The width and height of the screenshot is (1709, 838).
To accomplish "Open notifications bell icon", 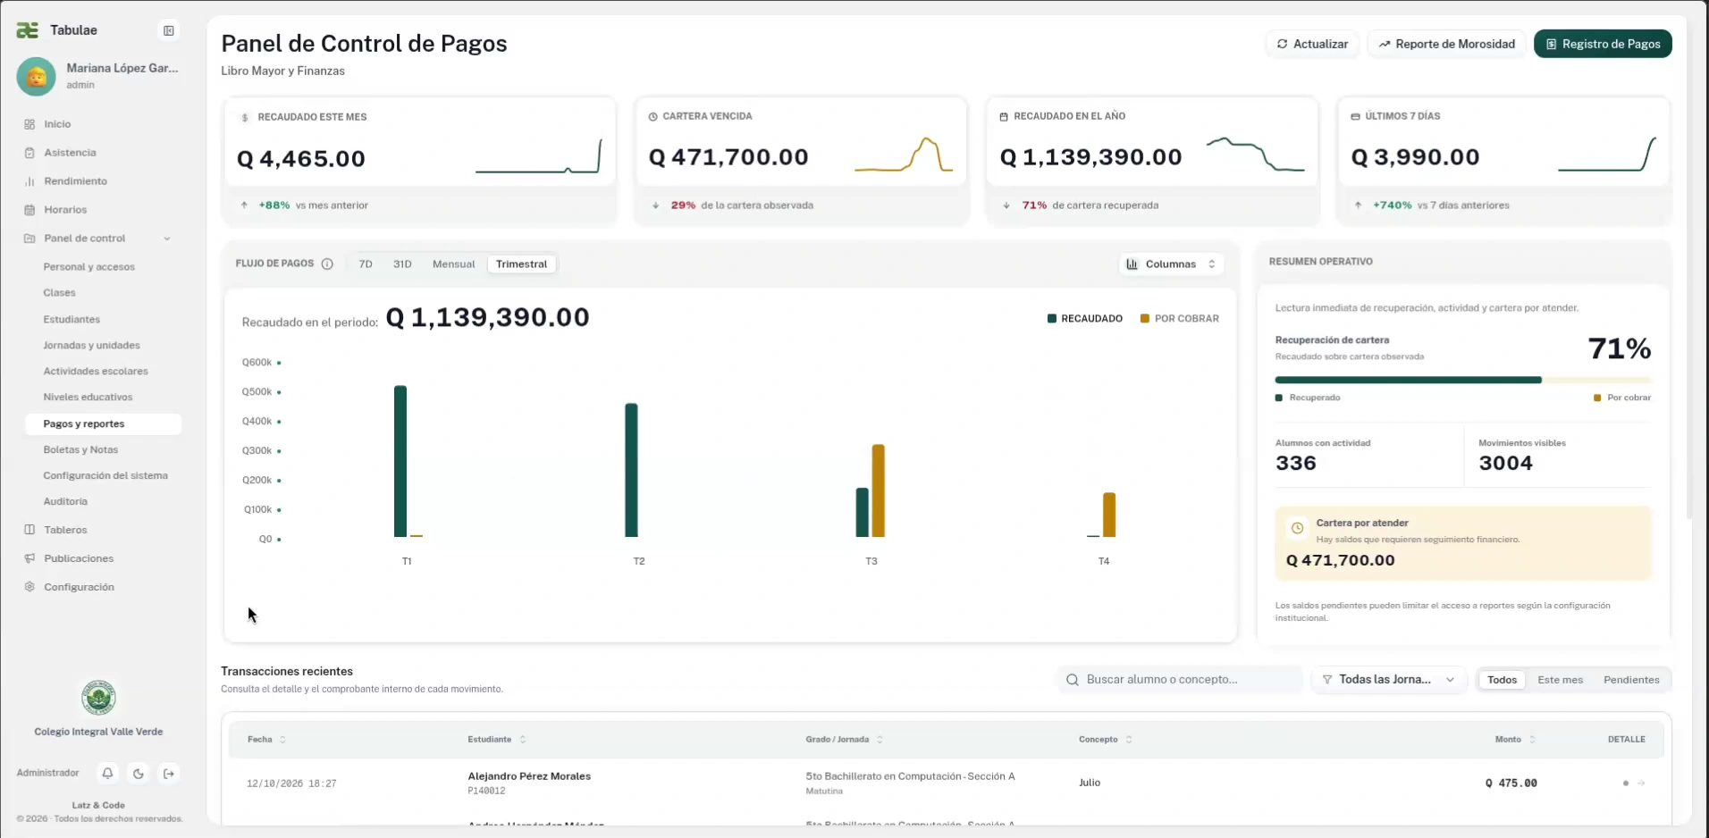I will click(107, 774).
